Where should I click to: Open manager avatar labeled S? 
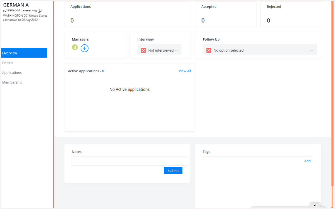pos(75,47)
